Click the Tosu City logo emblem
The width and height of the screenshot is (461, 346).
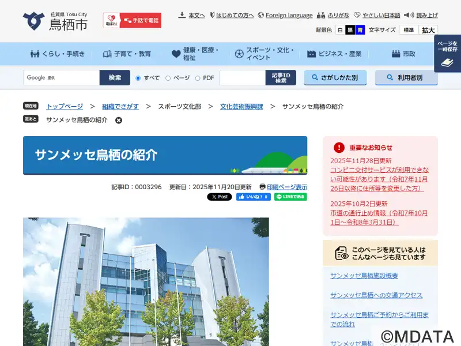(33, 21)
